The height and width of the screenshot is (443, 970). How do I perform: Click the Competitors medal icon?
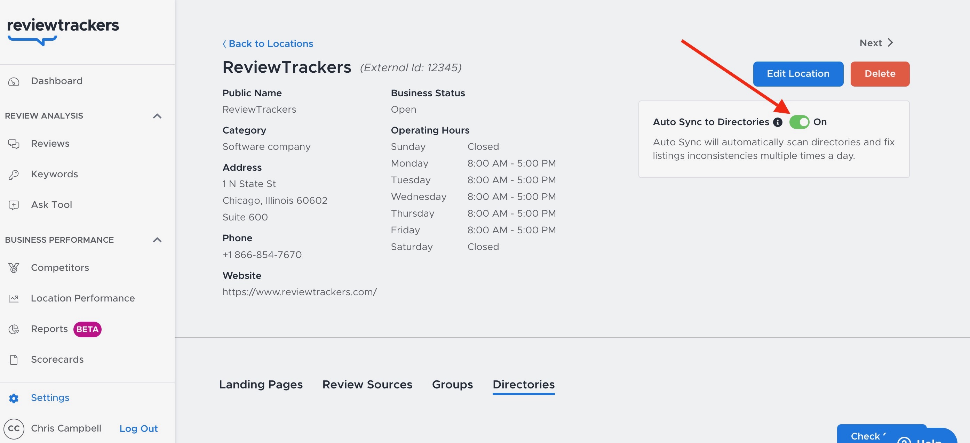pos(14,268)
